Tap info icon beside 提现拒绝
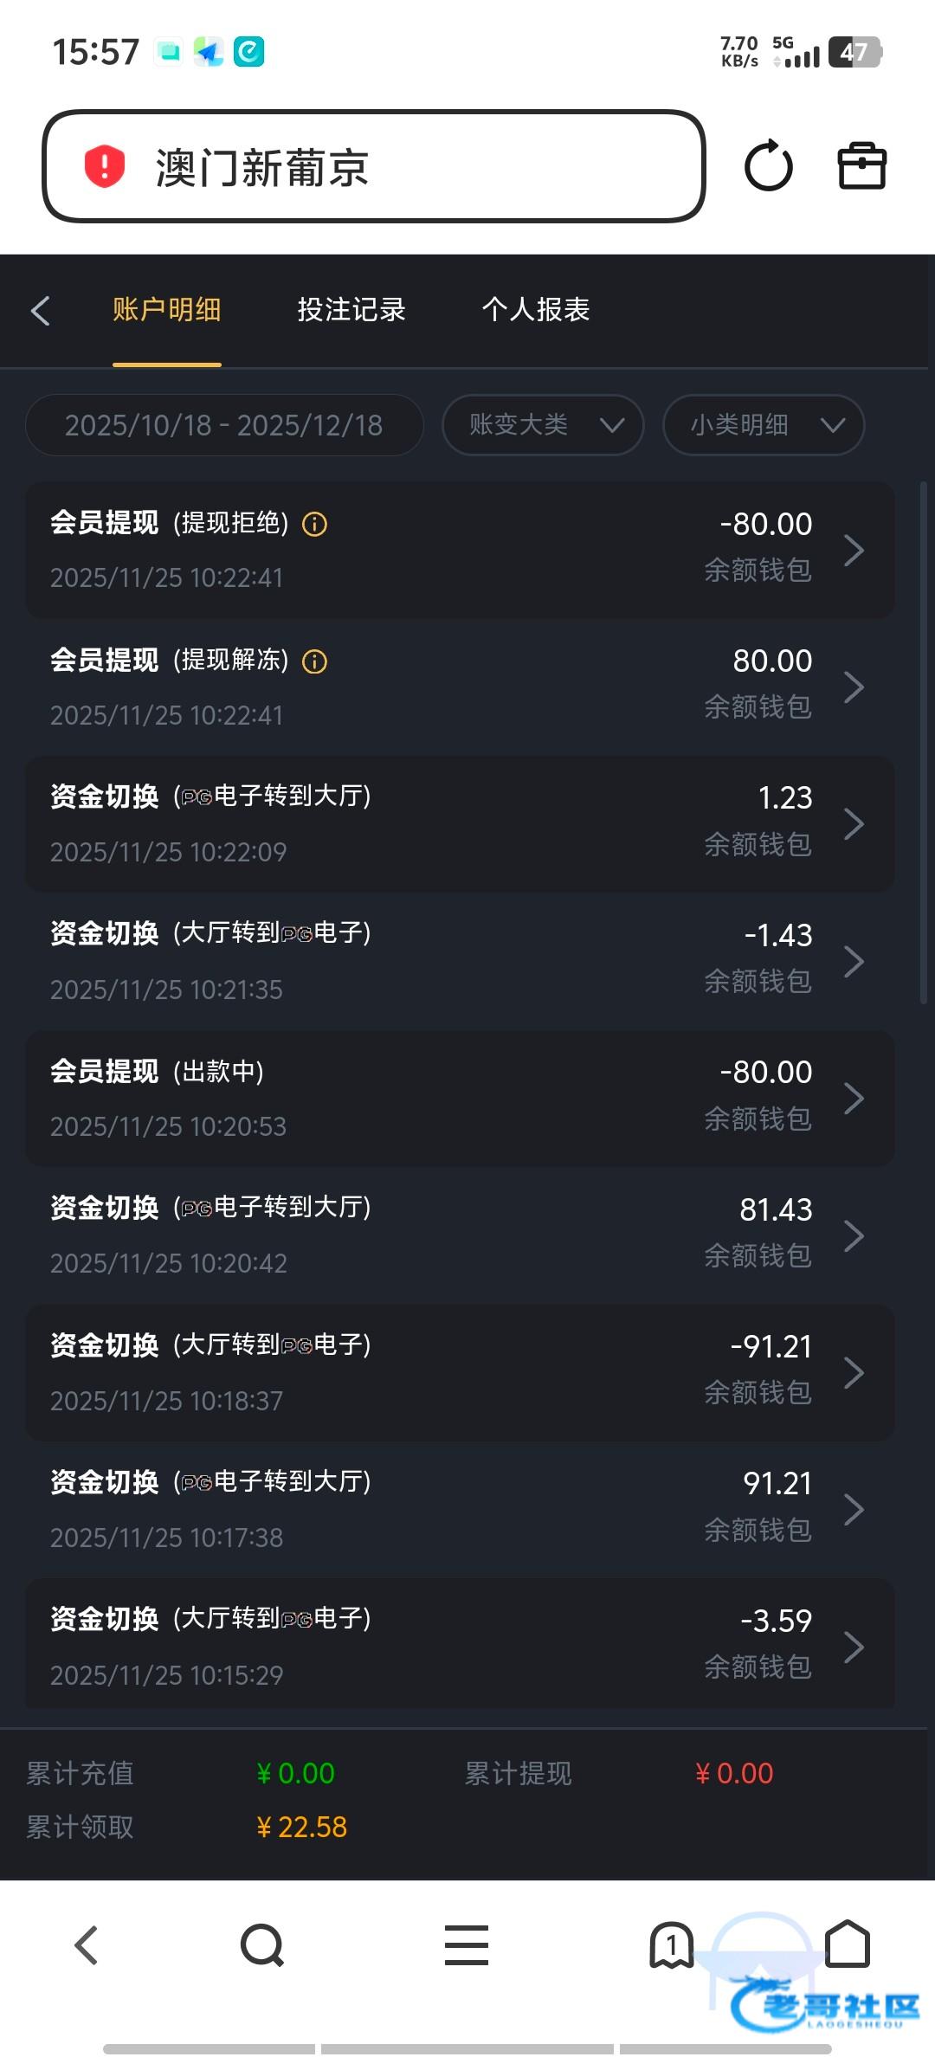Screen dimensions: 935x2057 tap(314, 525)
